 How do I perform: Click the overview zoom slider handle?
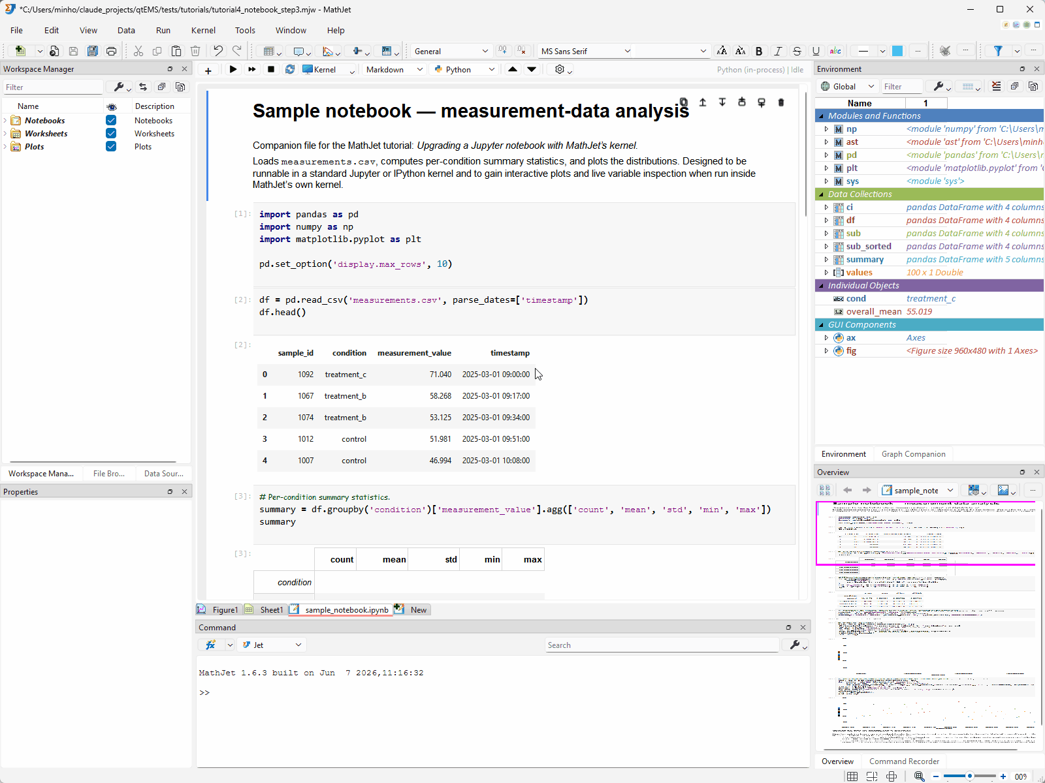[x=970, y=776]
